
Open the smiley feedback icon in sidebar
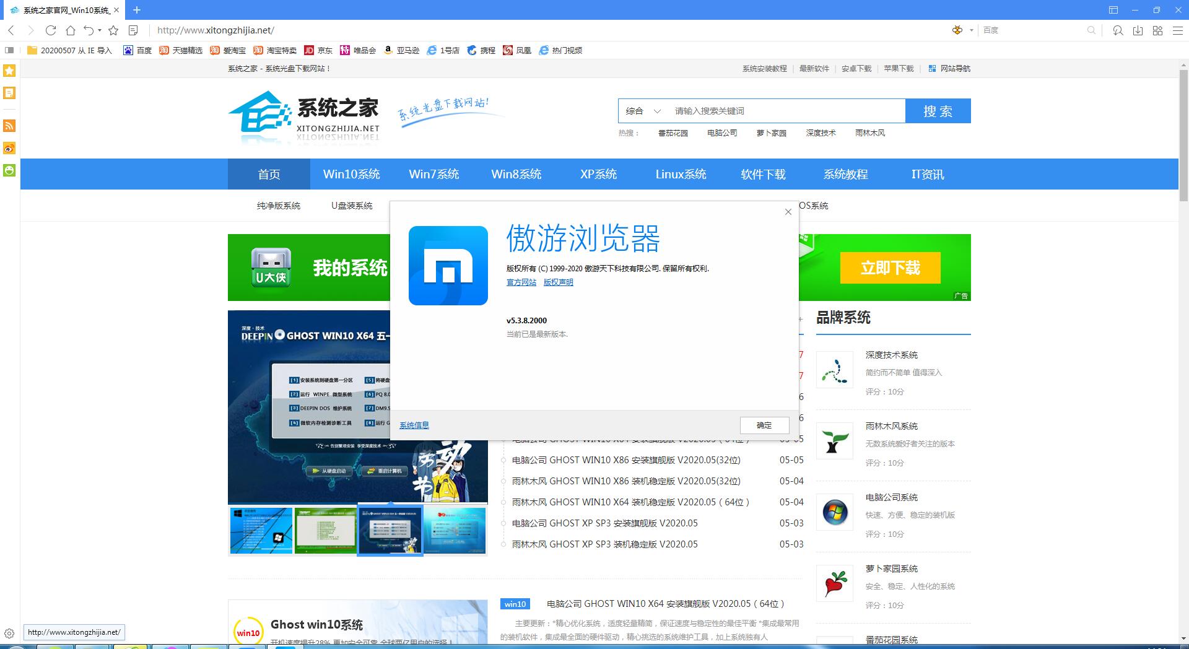9,171
